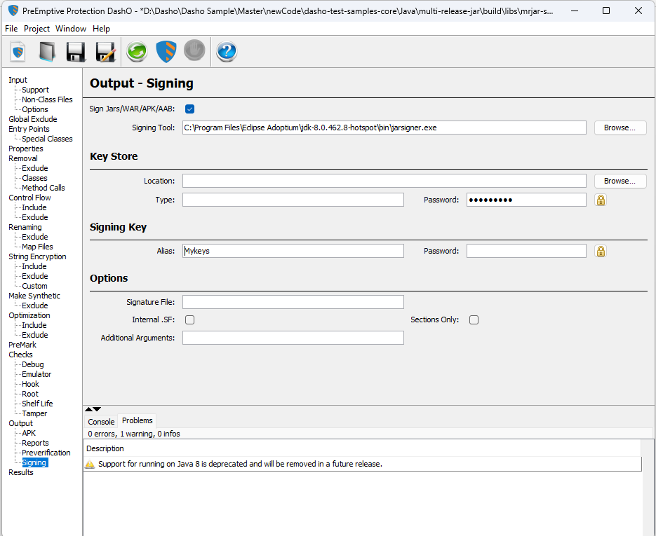Click the lock icon beside Key Store password
656x536 pixels.
(601, 200)
